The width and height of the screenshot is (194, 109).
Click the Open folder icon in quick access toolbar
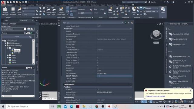pos(11,2)
